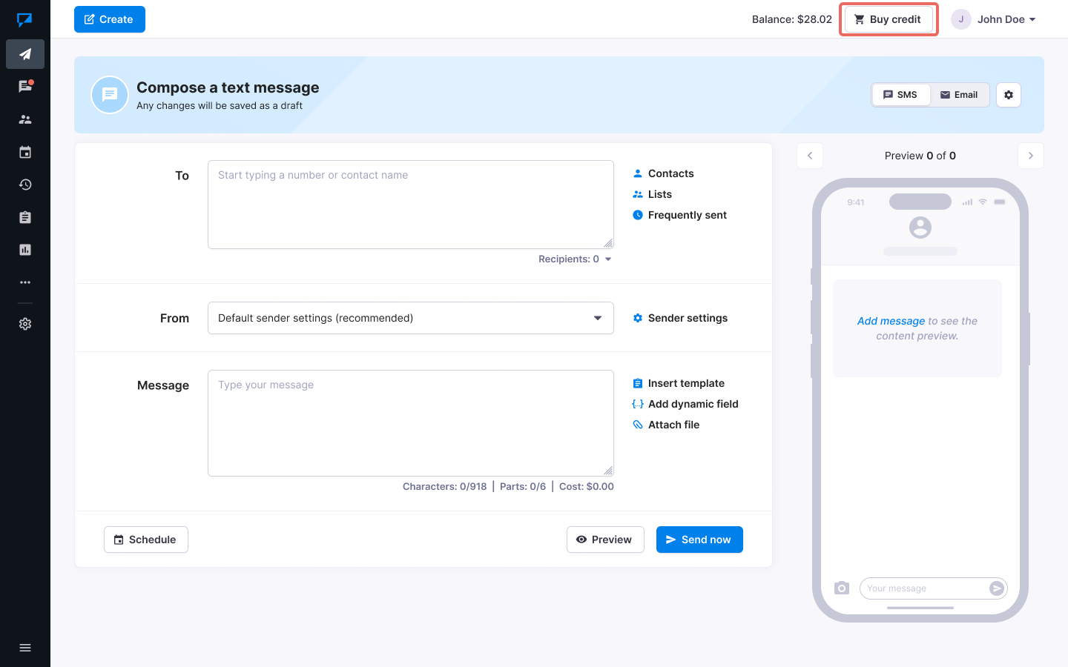Open the Chats sidebar icon with notification dot
1068x667 pixels.
25,86
